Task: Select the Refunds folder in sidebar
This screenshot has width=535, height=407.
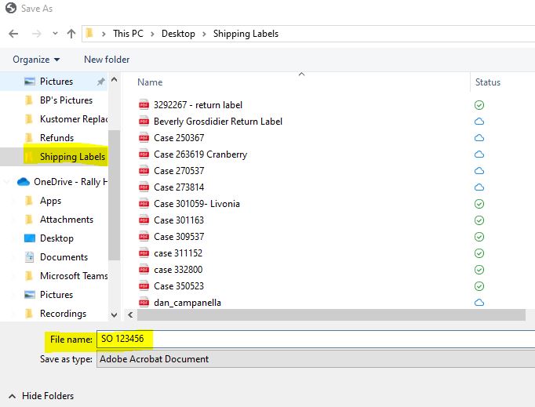Action: pyautogui.click(x=56, y=137)
